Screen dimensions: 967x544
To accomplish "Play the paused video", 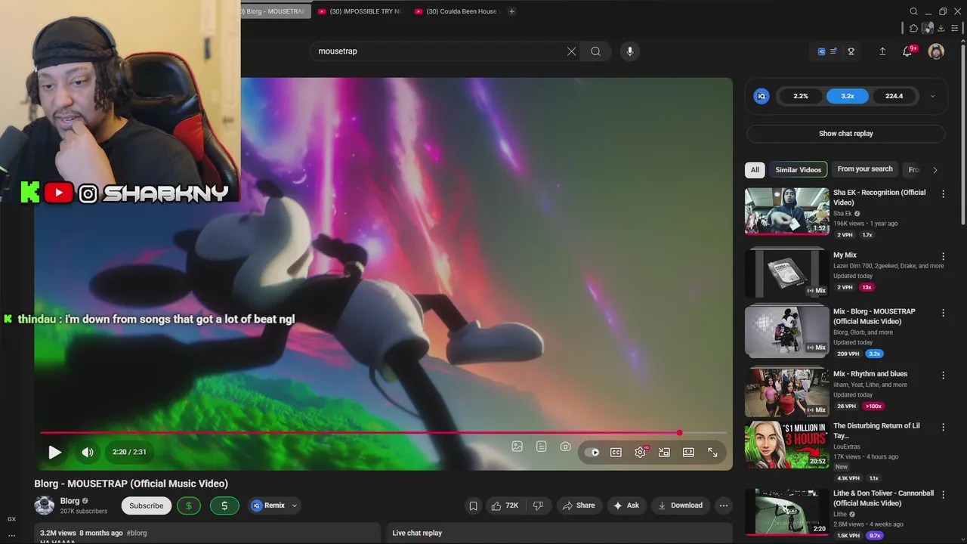I will click(x=54, y=452).
